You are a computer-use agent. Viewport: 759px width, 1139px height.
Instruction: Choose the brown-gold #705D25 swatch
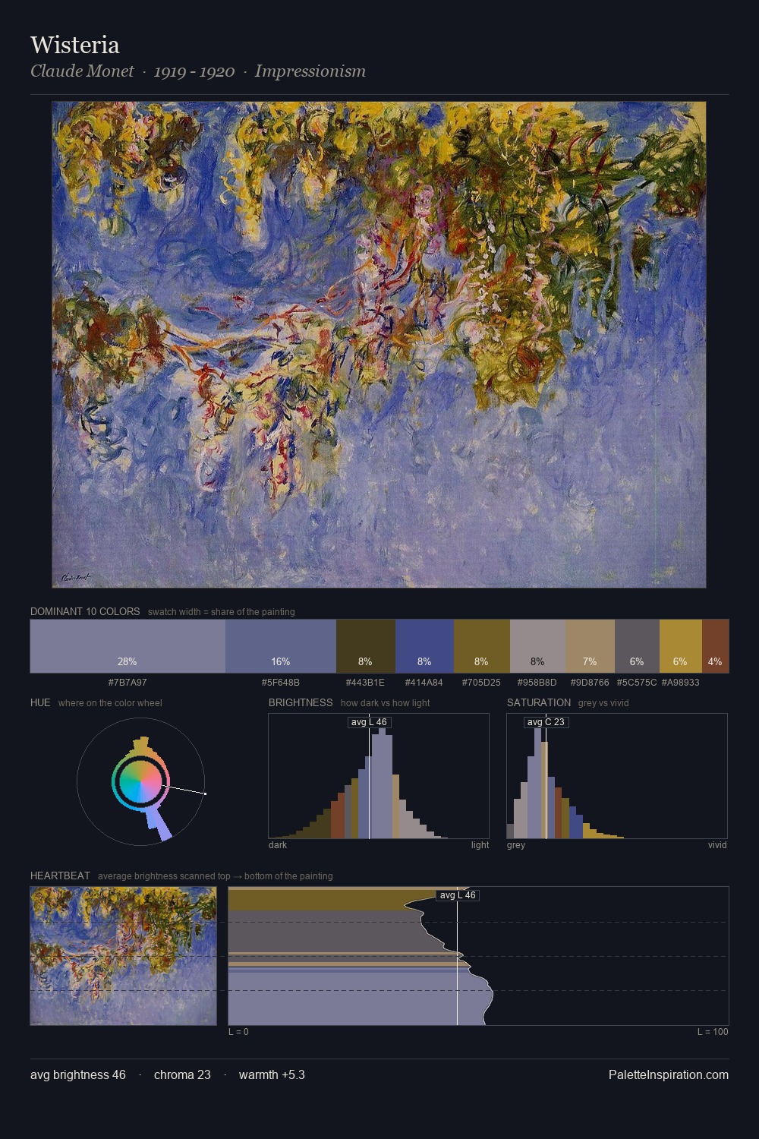pos(482,646)
